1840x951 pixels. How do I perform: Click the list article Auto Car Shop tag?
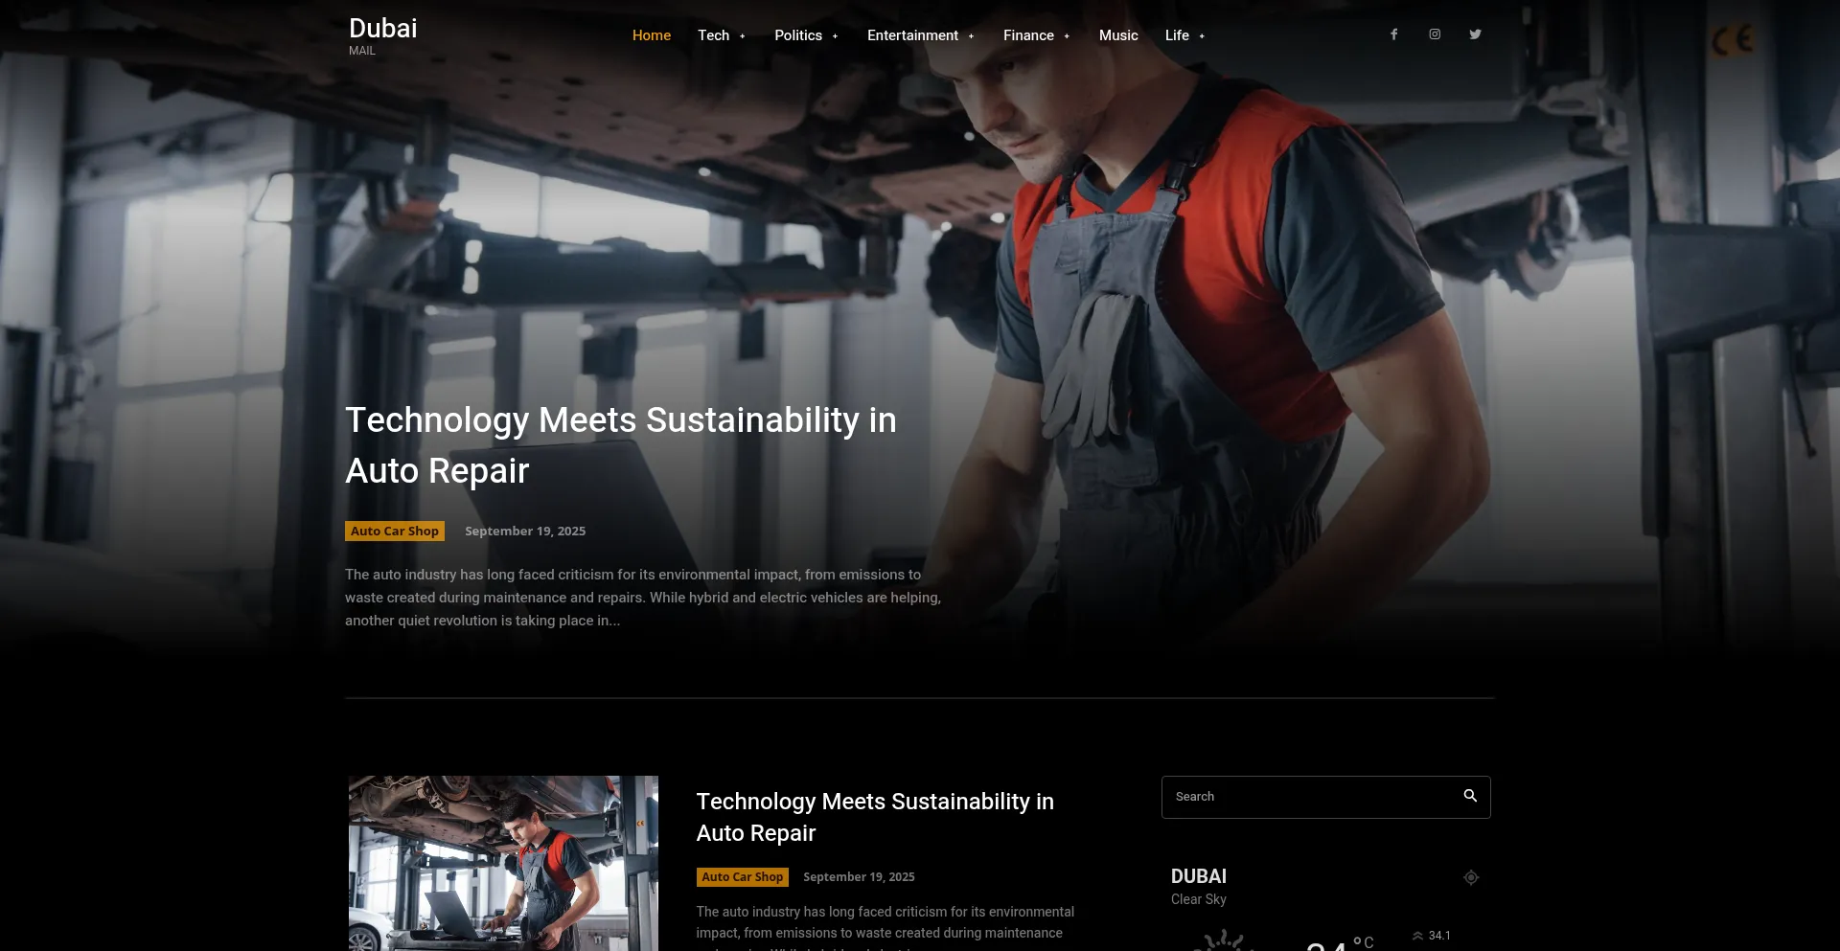(743, 877)
